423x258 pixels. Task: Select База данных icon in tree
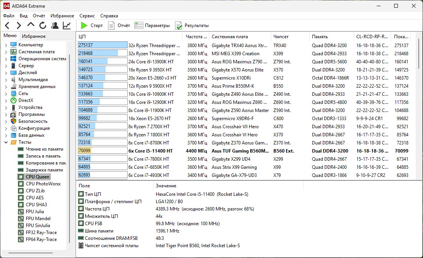click(13, 135)
